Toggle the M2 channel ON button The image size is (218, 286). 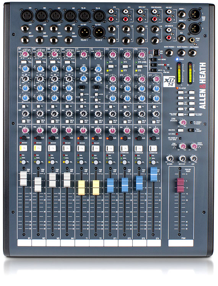[38, 148]
